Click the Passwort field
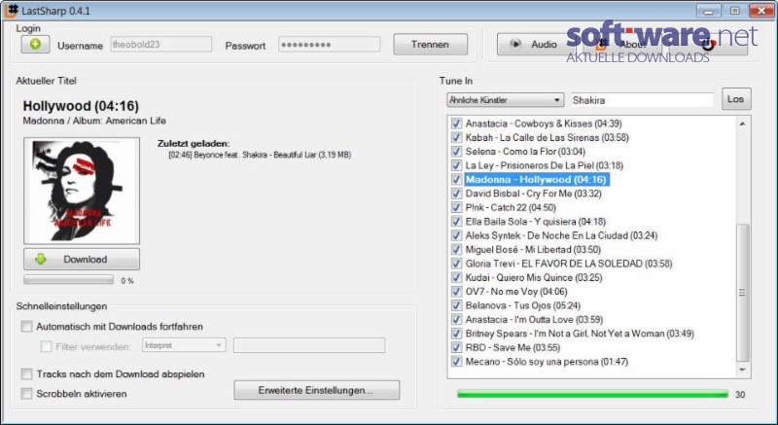Viewport: 778px width, 425px height. tap(329, 44)
